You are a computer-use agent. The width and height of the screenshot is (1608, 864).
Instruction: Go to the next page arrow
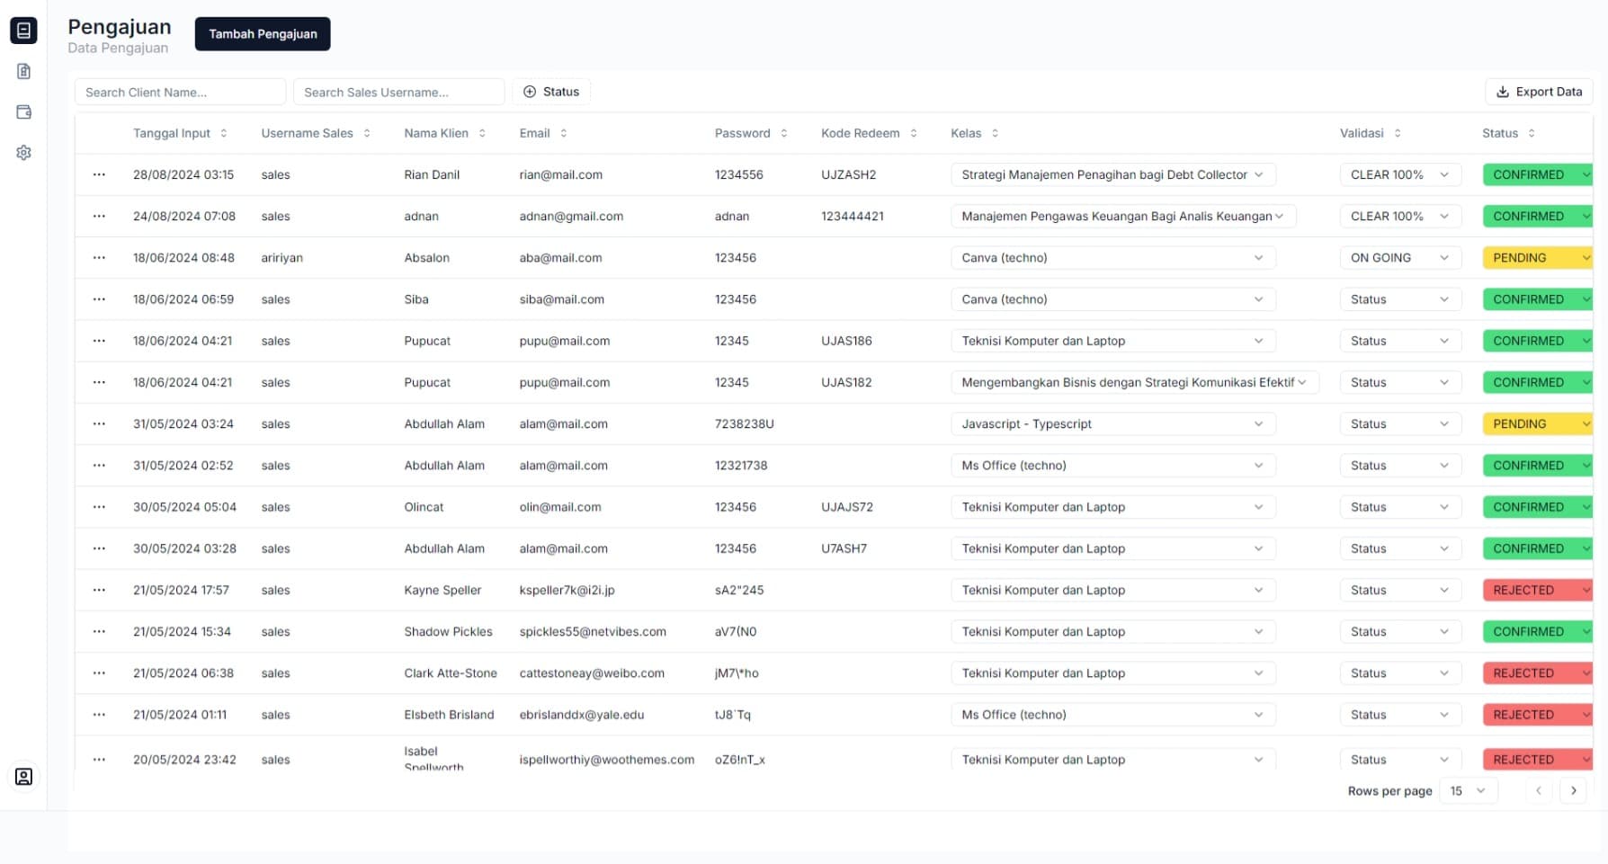[1573, 791]
